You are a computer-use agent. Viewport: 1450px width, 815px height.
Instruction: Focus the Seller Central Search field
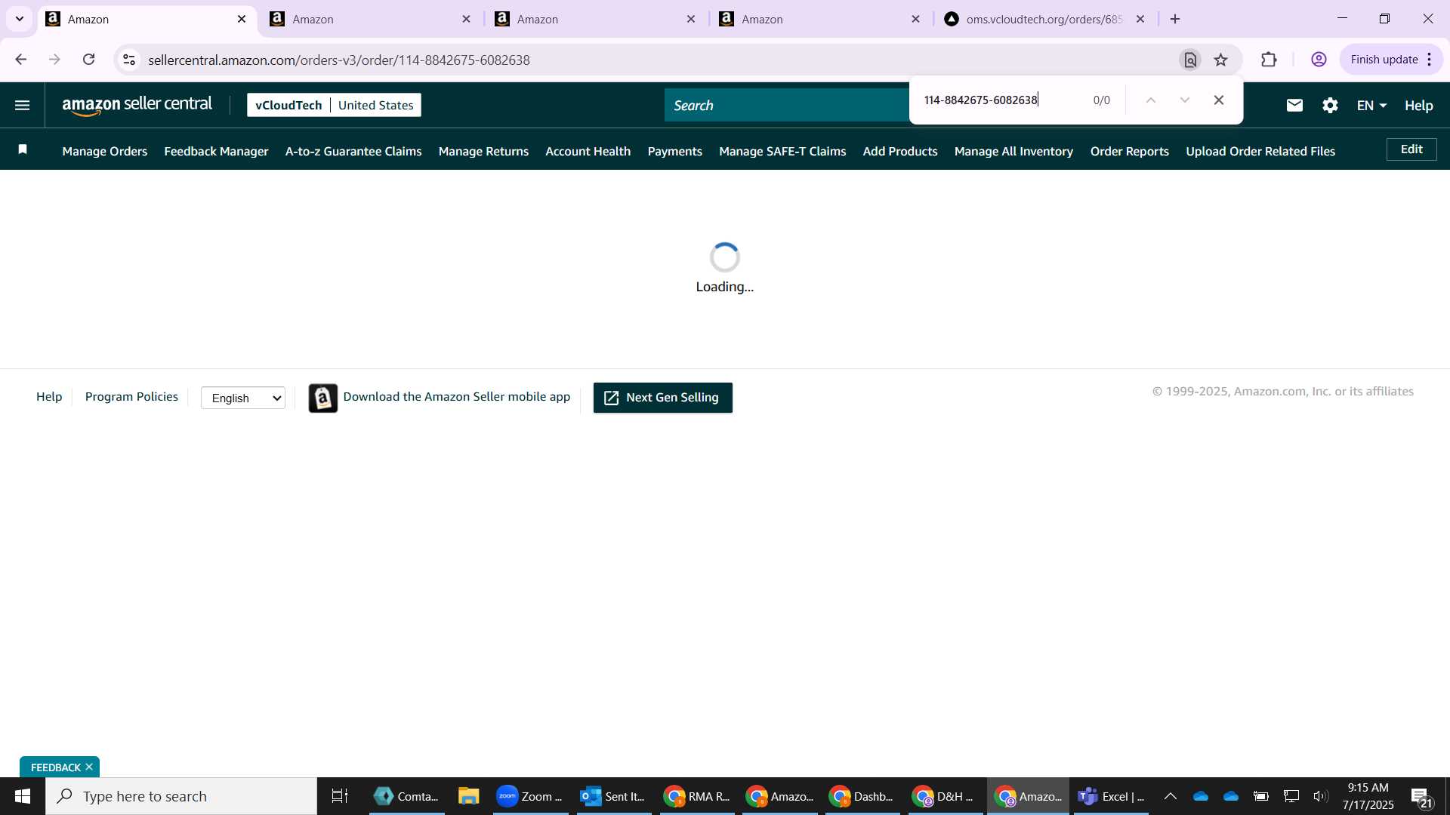[785, 105]
